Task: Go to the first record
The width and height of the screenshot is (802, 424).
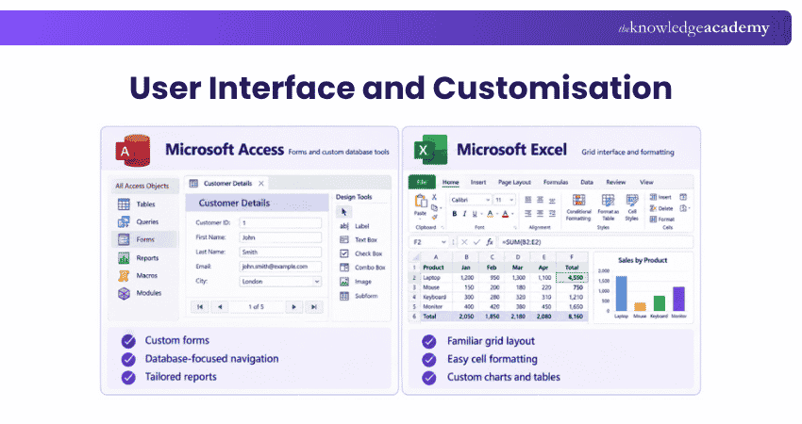Action: tap(200, 307)
